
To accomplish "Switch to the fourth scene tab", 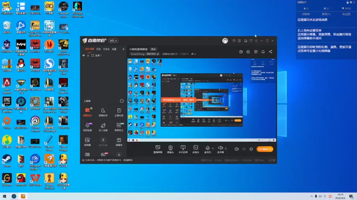I will pyautogui.click(x=114, y=49).
